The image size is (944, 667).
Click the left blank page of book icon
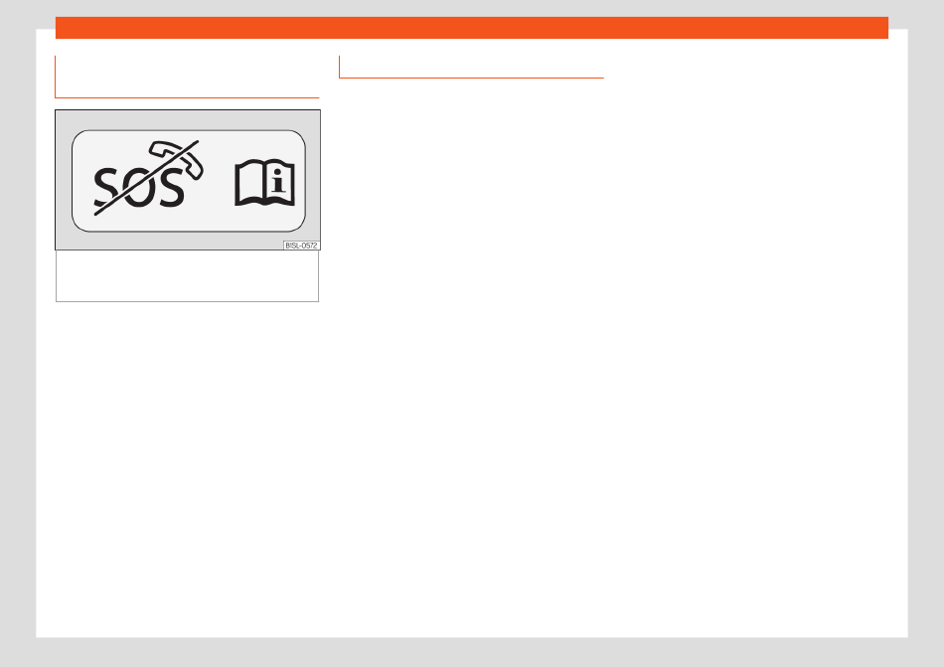(249, 183)
